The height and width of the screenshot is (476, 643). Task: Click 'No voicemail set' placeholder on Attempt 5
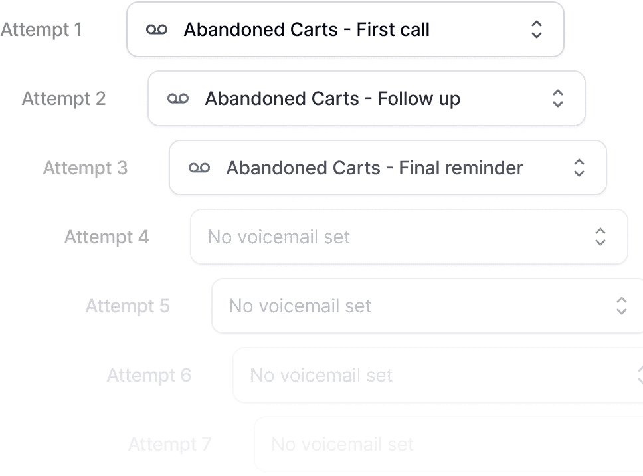coord(299,306)
